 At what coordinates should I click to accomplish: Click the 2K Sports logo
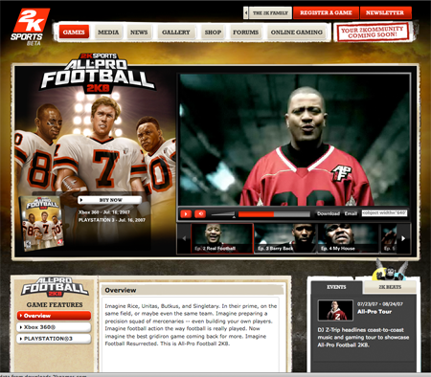click(x=30, y=26)
